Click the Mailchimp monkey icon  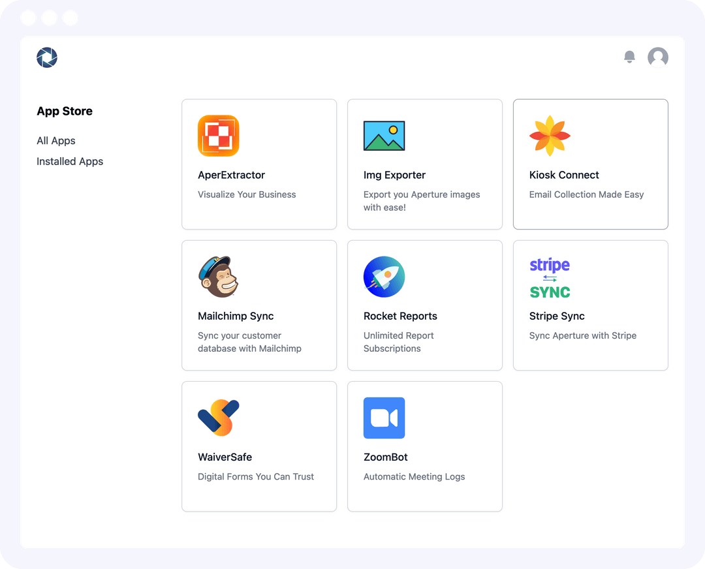219,277
